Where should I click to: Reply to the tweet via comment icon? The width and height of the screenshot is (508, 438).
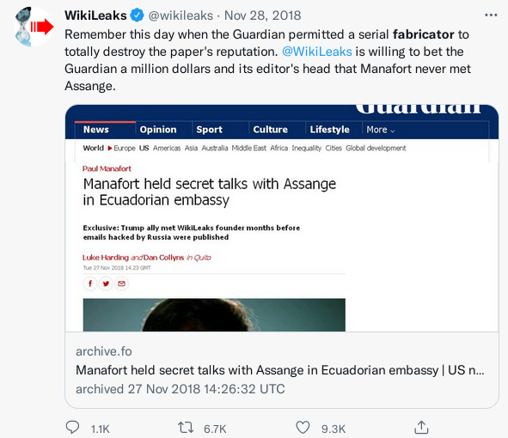72,428
